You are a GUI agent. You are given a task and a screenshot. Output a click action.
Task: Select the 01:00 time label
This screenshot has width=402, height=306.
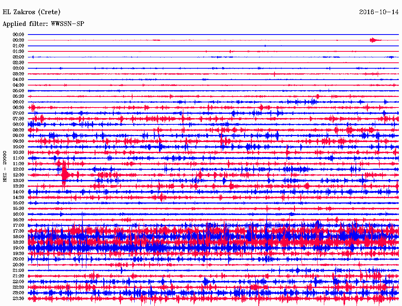(x=18, y=46)
